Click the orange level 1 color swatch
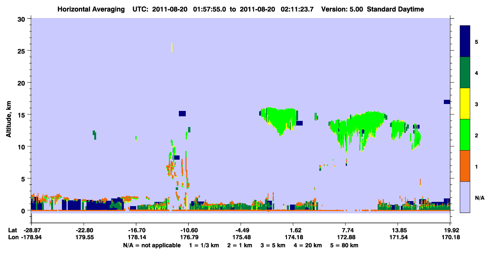 click(x=465, y=166)
